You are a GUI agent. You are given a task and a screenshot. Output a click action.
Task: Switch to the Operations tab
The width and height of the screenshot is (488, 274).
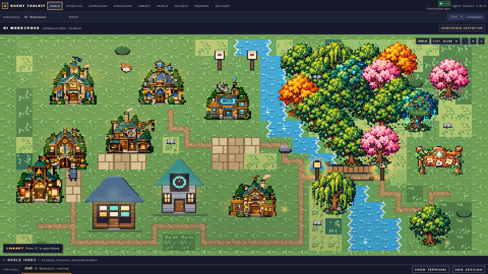(98, 6)
